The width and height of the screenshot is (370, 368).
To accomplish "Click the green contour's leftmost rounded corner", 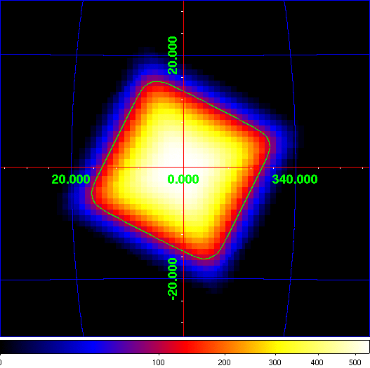I will click(x=93, y=194).
